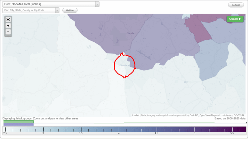
Task: Click the Yonah map label
Action: (x=130, y=33)
